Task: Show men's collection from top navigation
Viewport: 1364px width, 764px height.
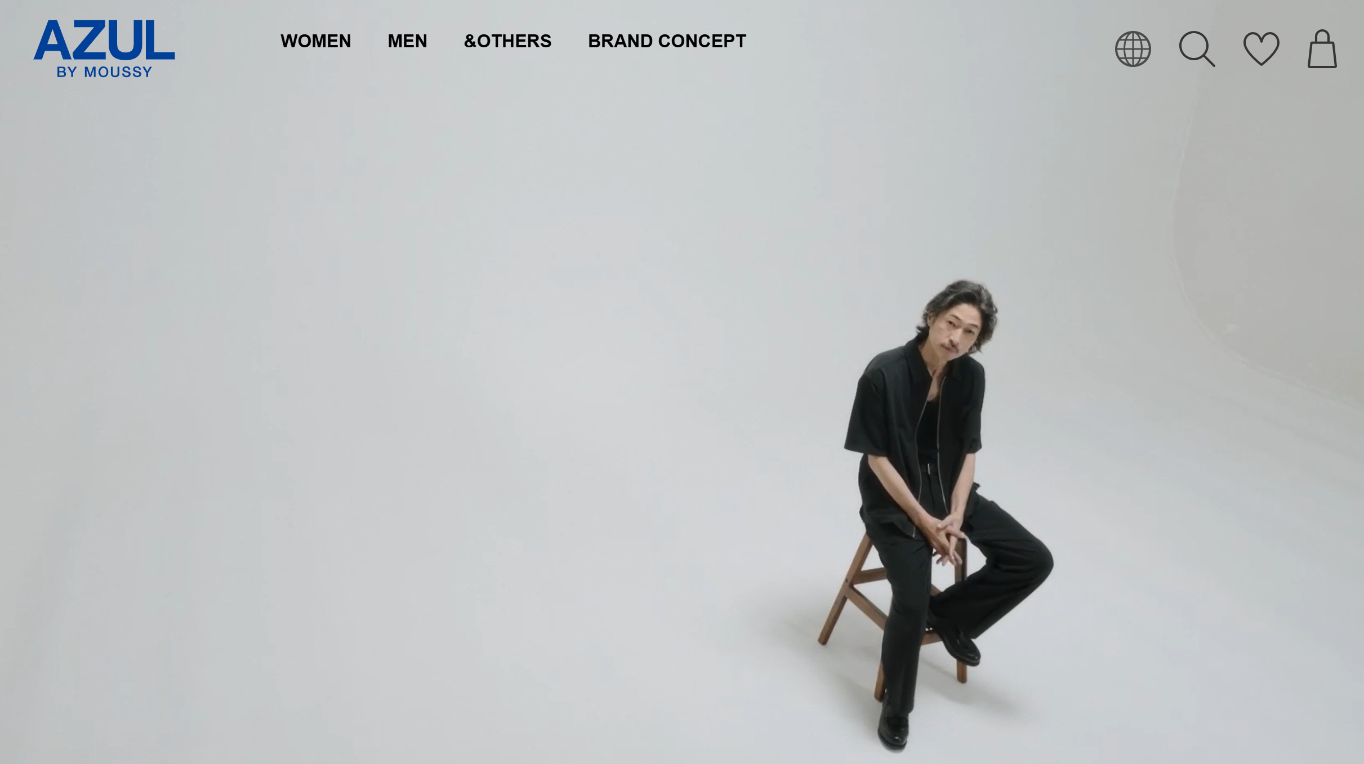Action: pyautogui.click(x=407, y=41)
